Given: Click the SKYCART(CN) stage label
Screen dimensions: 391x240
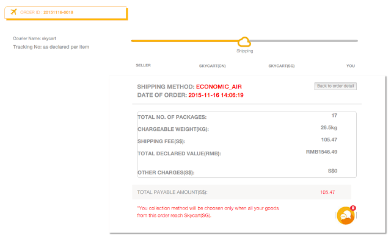Looking at the screenshot, I should point(212,66).
